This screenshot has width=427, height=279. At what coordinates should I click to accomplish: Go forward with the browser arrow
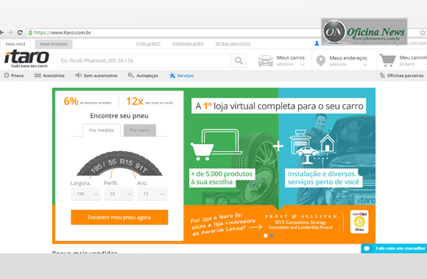click(10, 32)
